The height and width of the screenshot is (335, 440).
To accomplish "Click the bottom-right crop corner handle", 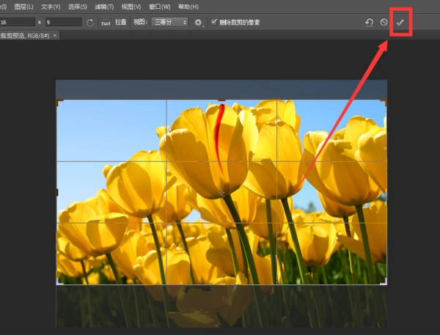I will click(x=384, y=281).
